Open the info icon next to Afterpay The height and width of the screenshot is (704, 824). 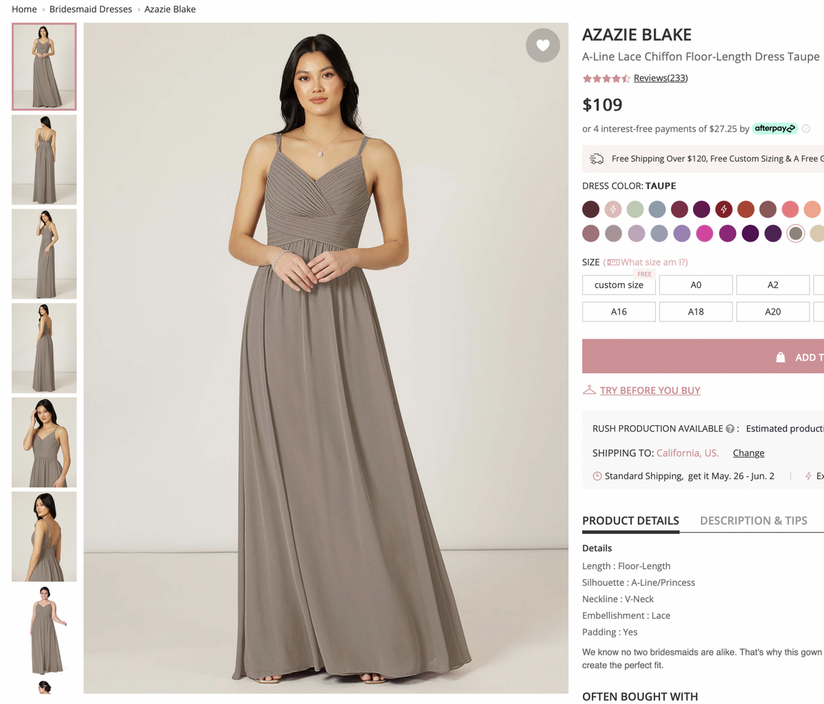[806, 128]
